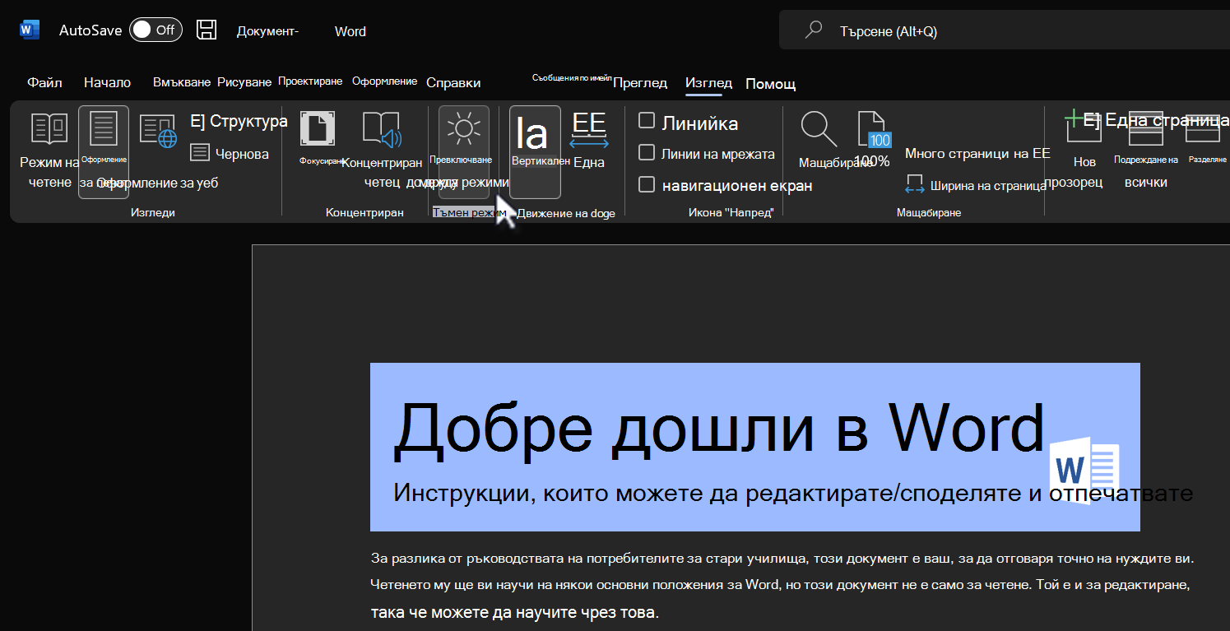Click Подреждане на всички windows

(x=1146, y=151)
